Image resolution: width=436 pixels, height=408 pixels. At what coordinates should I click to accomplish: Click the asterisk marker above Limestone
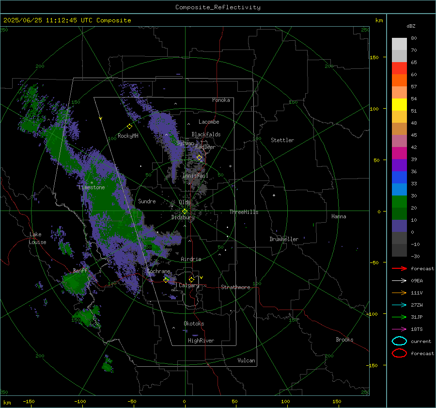(92, 183)
